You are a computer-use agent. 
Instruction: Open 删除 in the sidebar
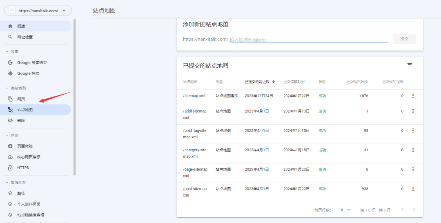pos(36,121)
